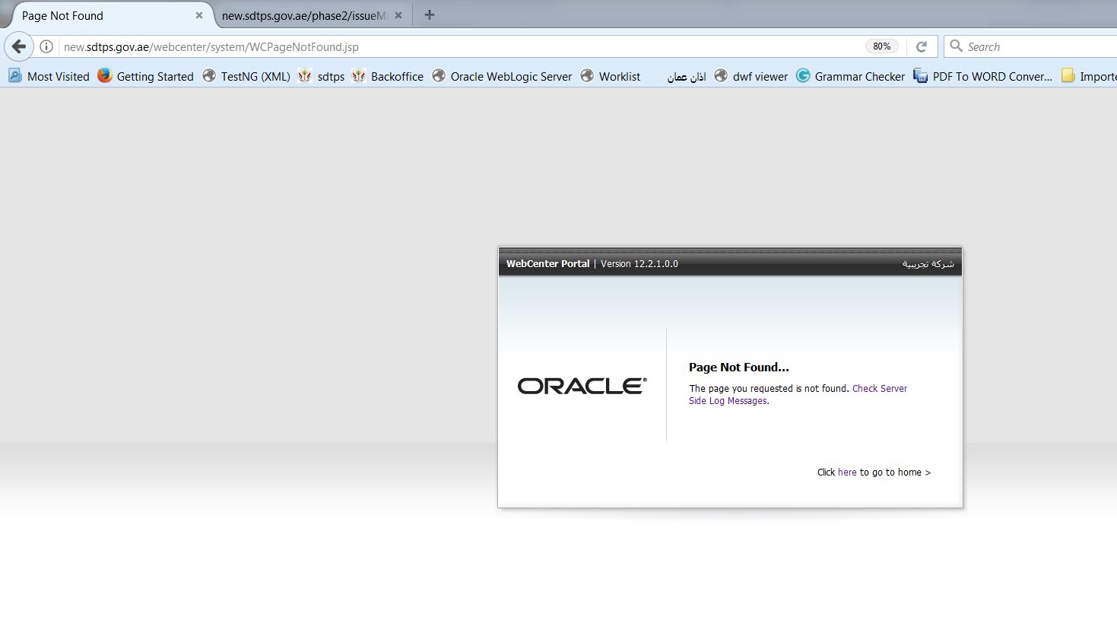Open the Oracle WebLogic Server bookmark
The height and width of the screenshot is (627, 1117).
coord(502,76)
